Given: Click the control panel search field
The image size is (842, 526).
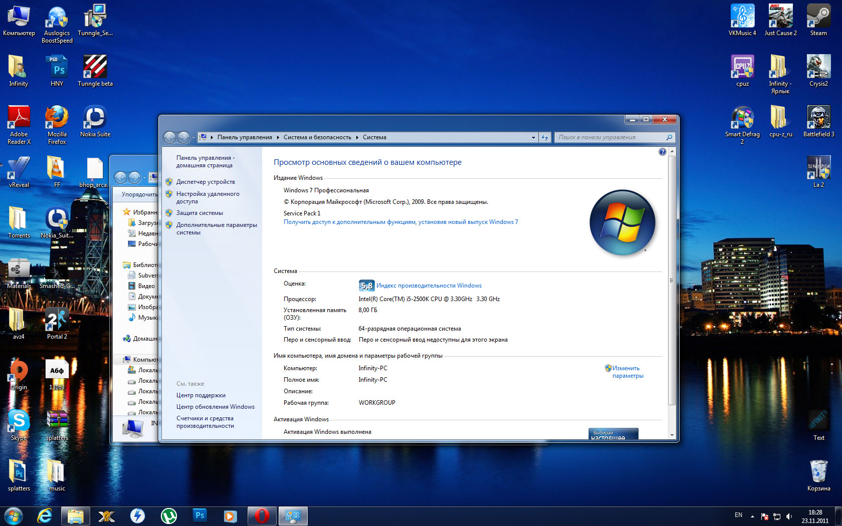Looking at the screenshot, I should pyautogui.click(x=614, y=137).
